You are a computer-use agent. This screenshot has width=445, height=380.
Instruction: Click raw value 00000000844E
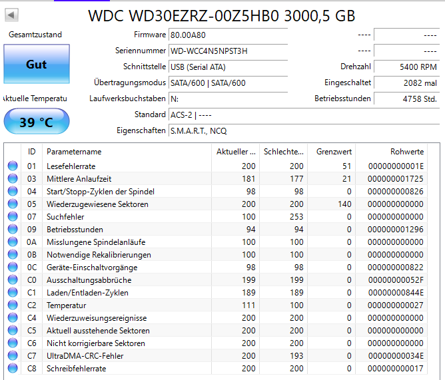tap(396, 293)
